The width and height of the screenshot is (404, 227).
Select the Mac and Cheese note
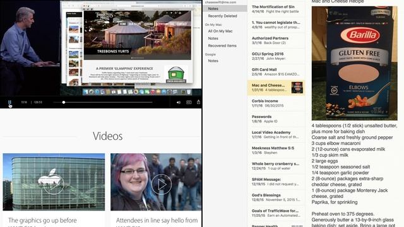276,88
